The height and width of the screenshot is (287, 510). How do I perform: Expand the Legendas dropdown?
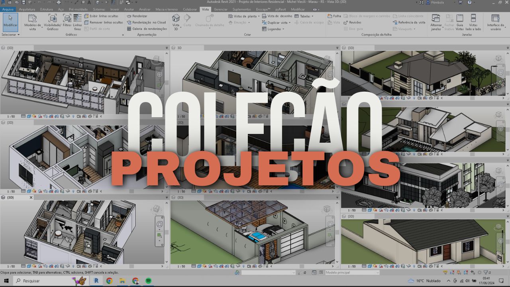(x=283, y=29)
